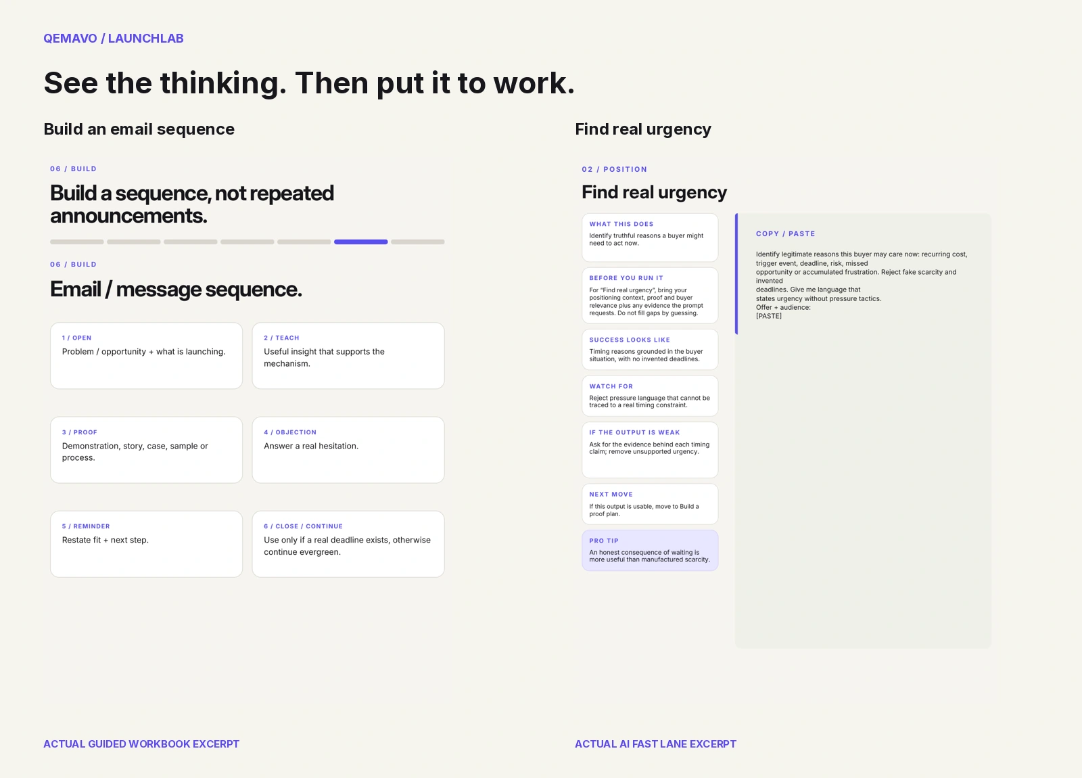The width and height of the screenshot is (1082, 778).
Task: Select the '1 / OPEN' sequence card
Action: [146, 356]
